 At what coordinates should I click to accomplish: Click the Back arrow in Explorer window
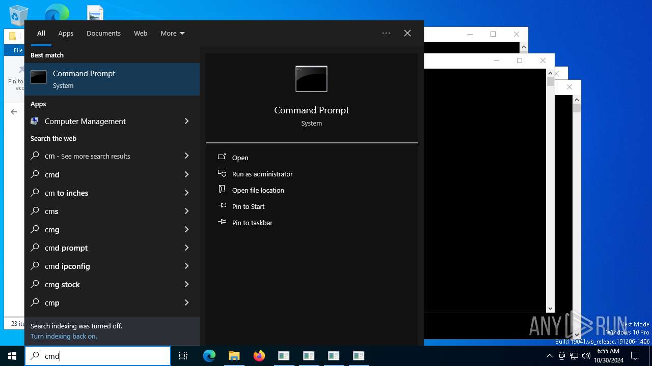(x=14, y=112)
